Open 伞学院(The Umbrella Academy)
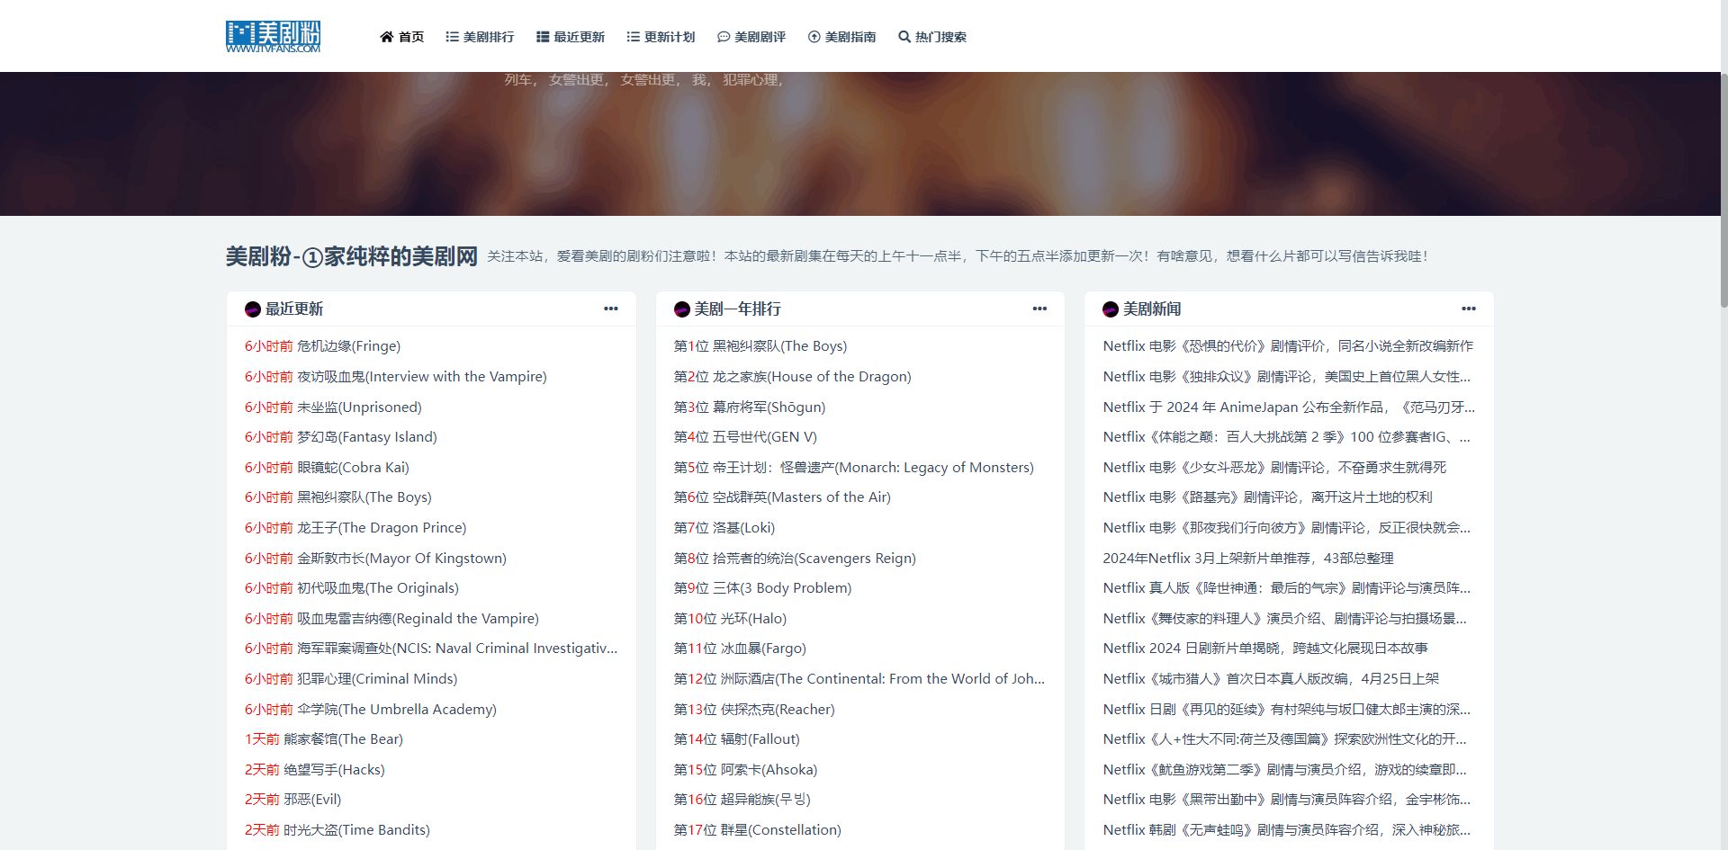Viewport: 1728px width, 850px height. (397, 710)
